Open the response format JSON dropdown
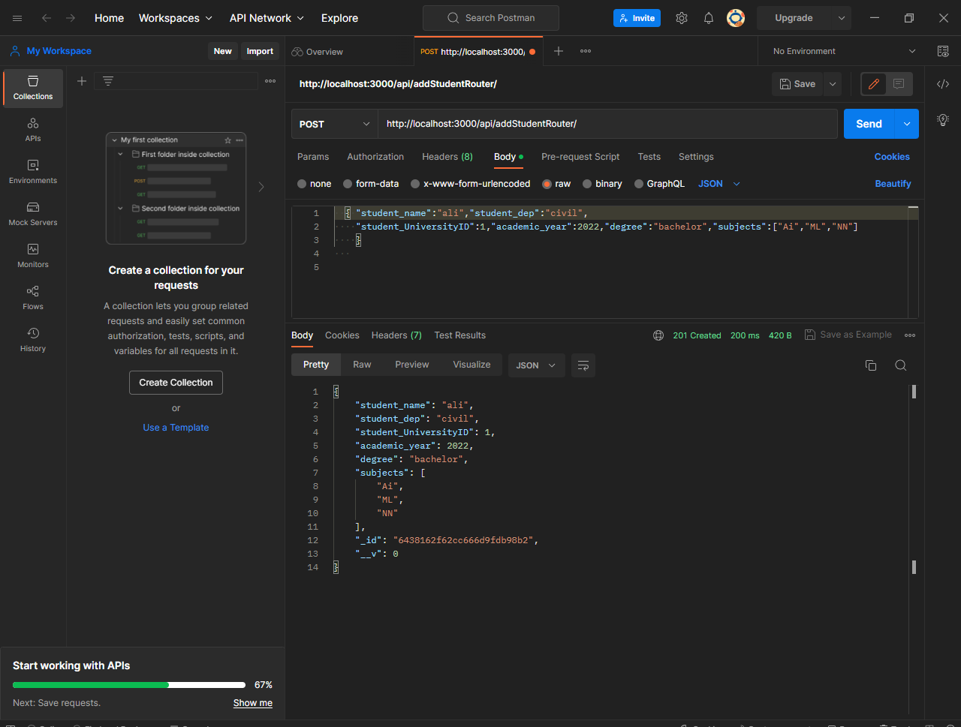The height and width of the screenshot is (727, 961). (536, 365)
